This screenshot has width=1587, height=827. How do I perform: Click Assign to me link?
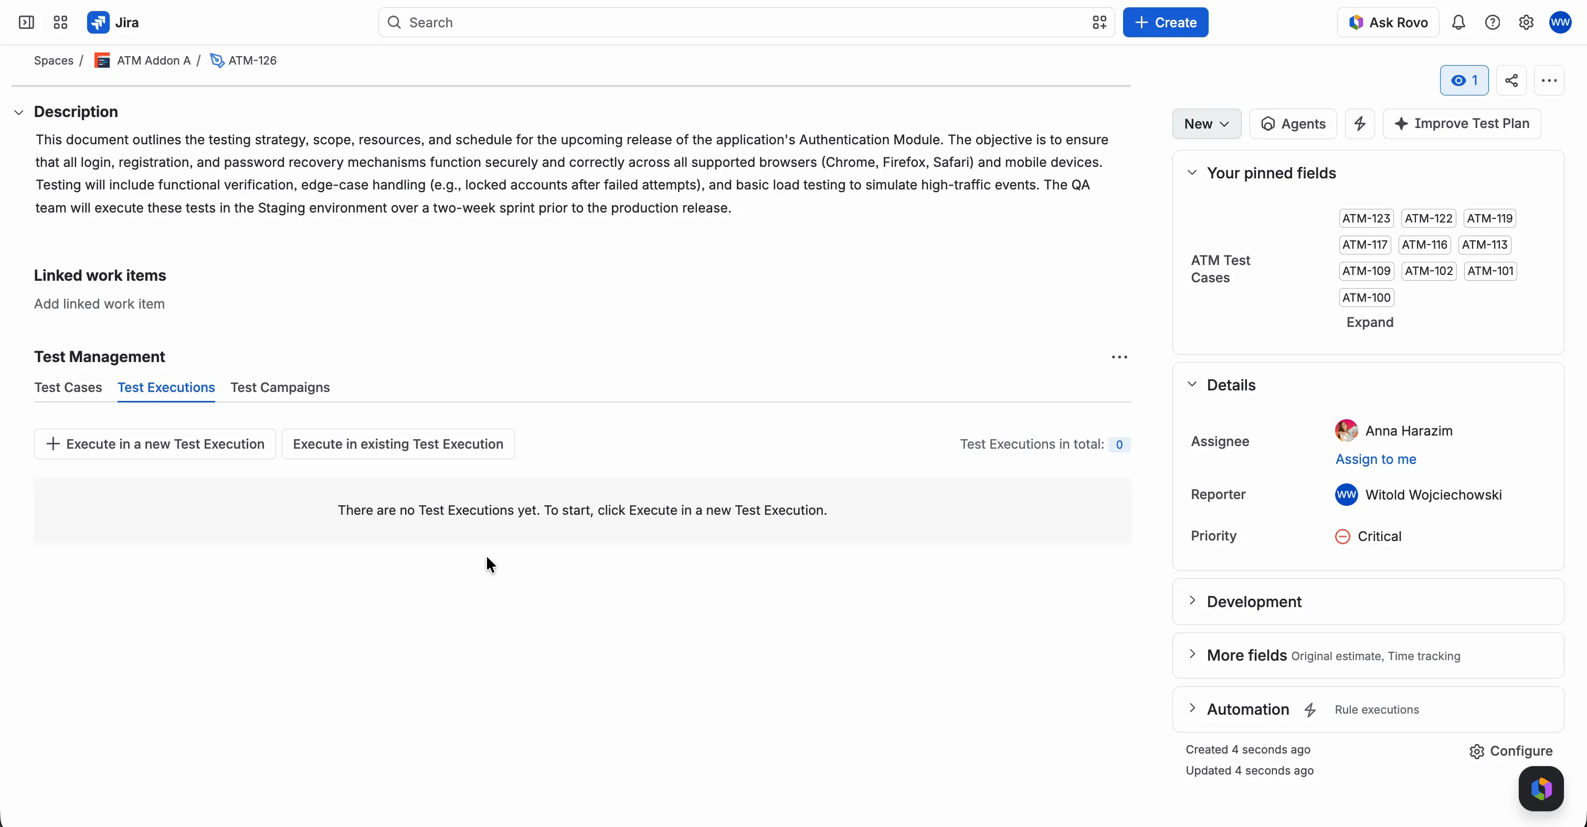click(1375, 459)
